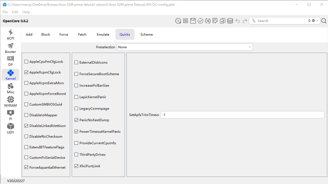Save the config with the floppy icon
328x184 pixels.
tap(193, 21)
